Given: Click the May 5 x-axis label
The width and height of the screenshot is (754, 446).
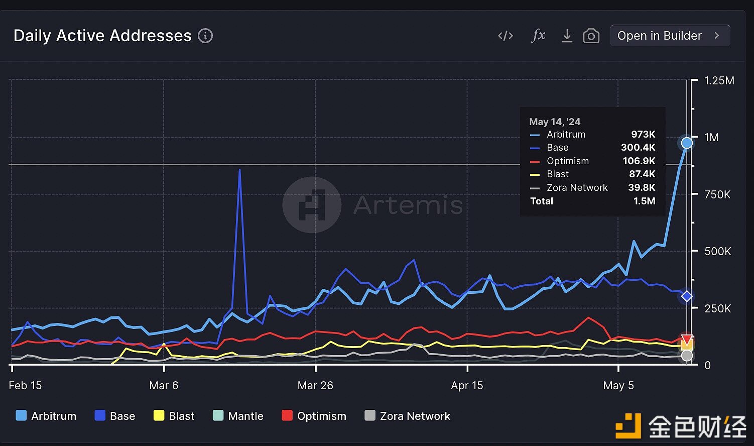Looking at the screenshot, I should [618, 385].
